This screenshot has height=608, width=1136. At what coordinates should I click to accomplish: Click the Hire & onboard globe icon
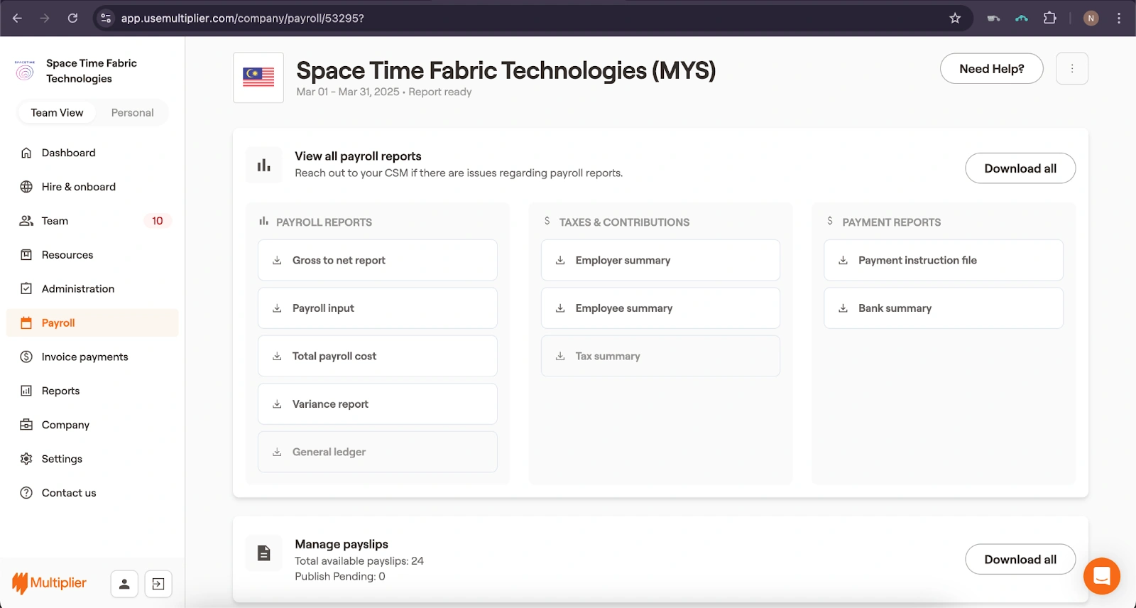click(x=26, y=187)
